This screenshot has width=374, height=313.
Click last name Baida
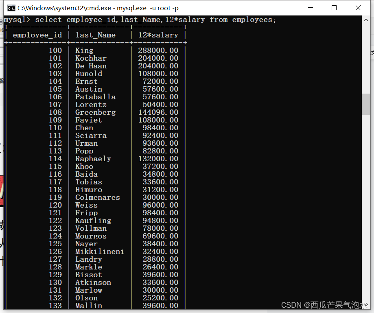click(86, 174)
